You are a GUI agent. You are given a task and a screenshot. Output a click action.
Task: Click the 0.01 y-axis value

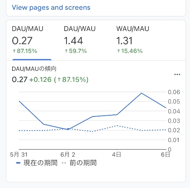(174, 140)
